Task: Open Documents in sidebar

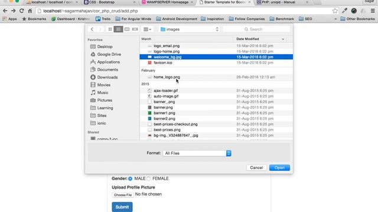Action: (104, 69)
